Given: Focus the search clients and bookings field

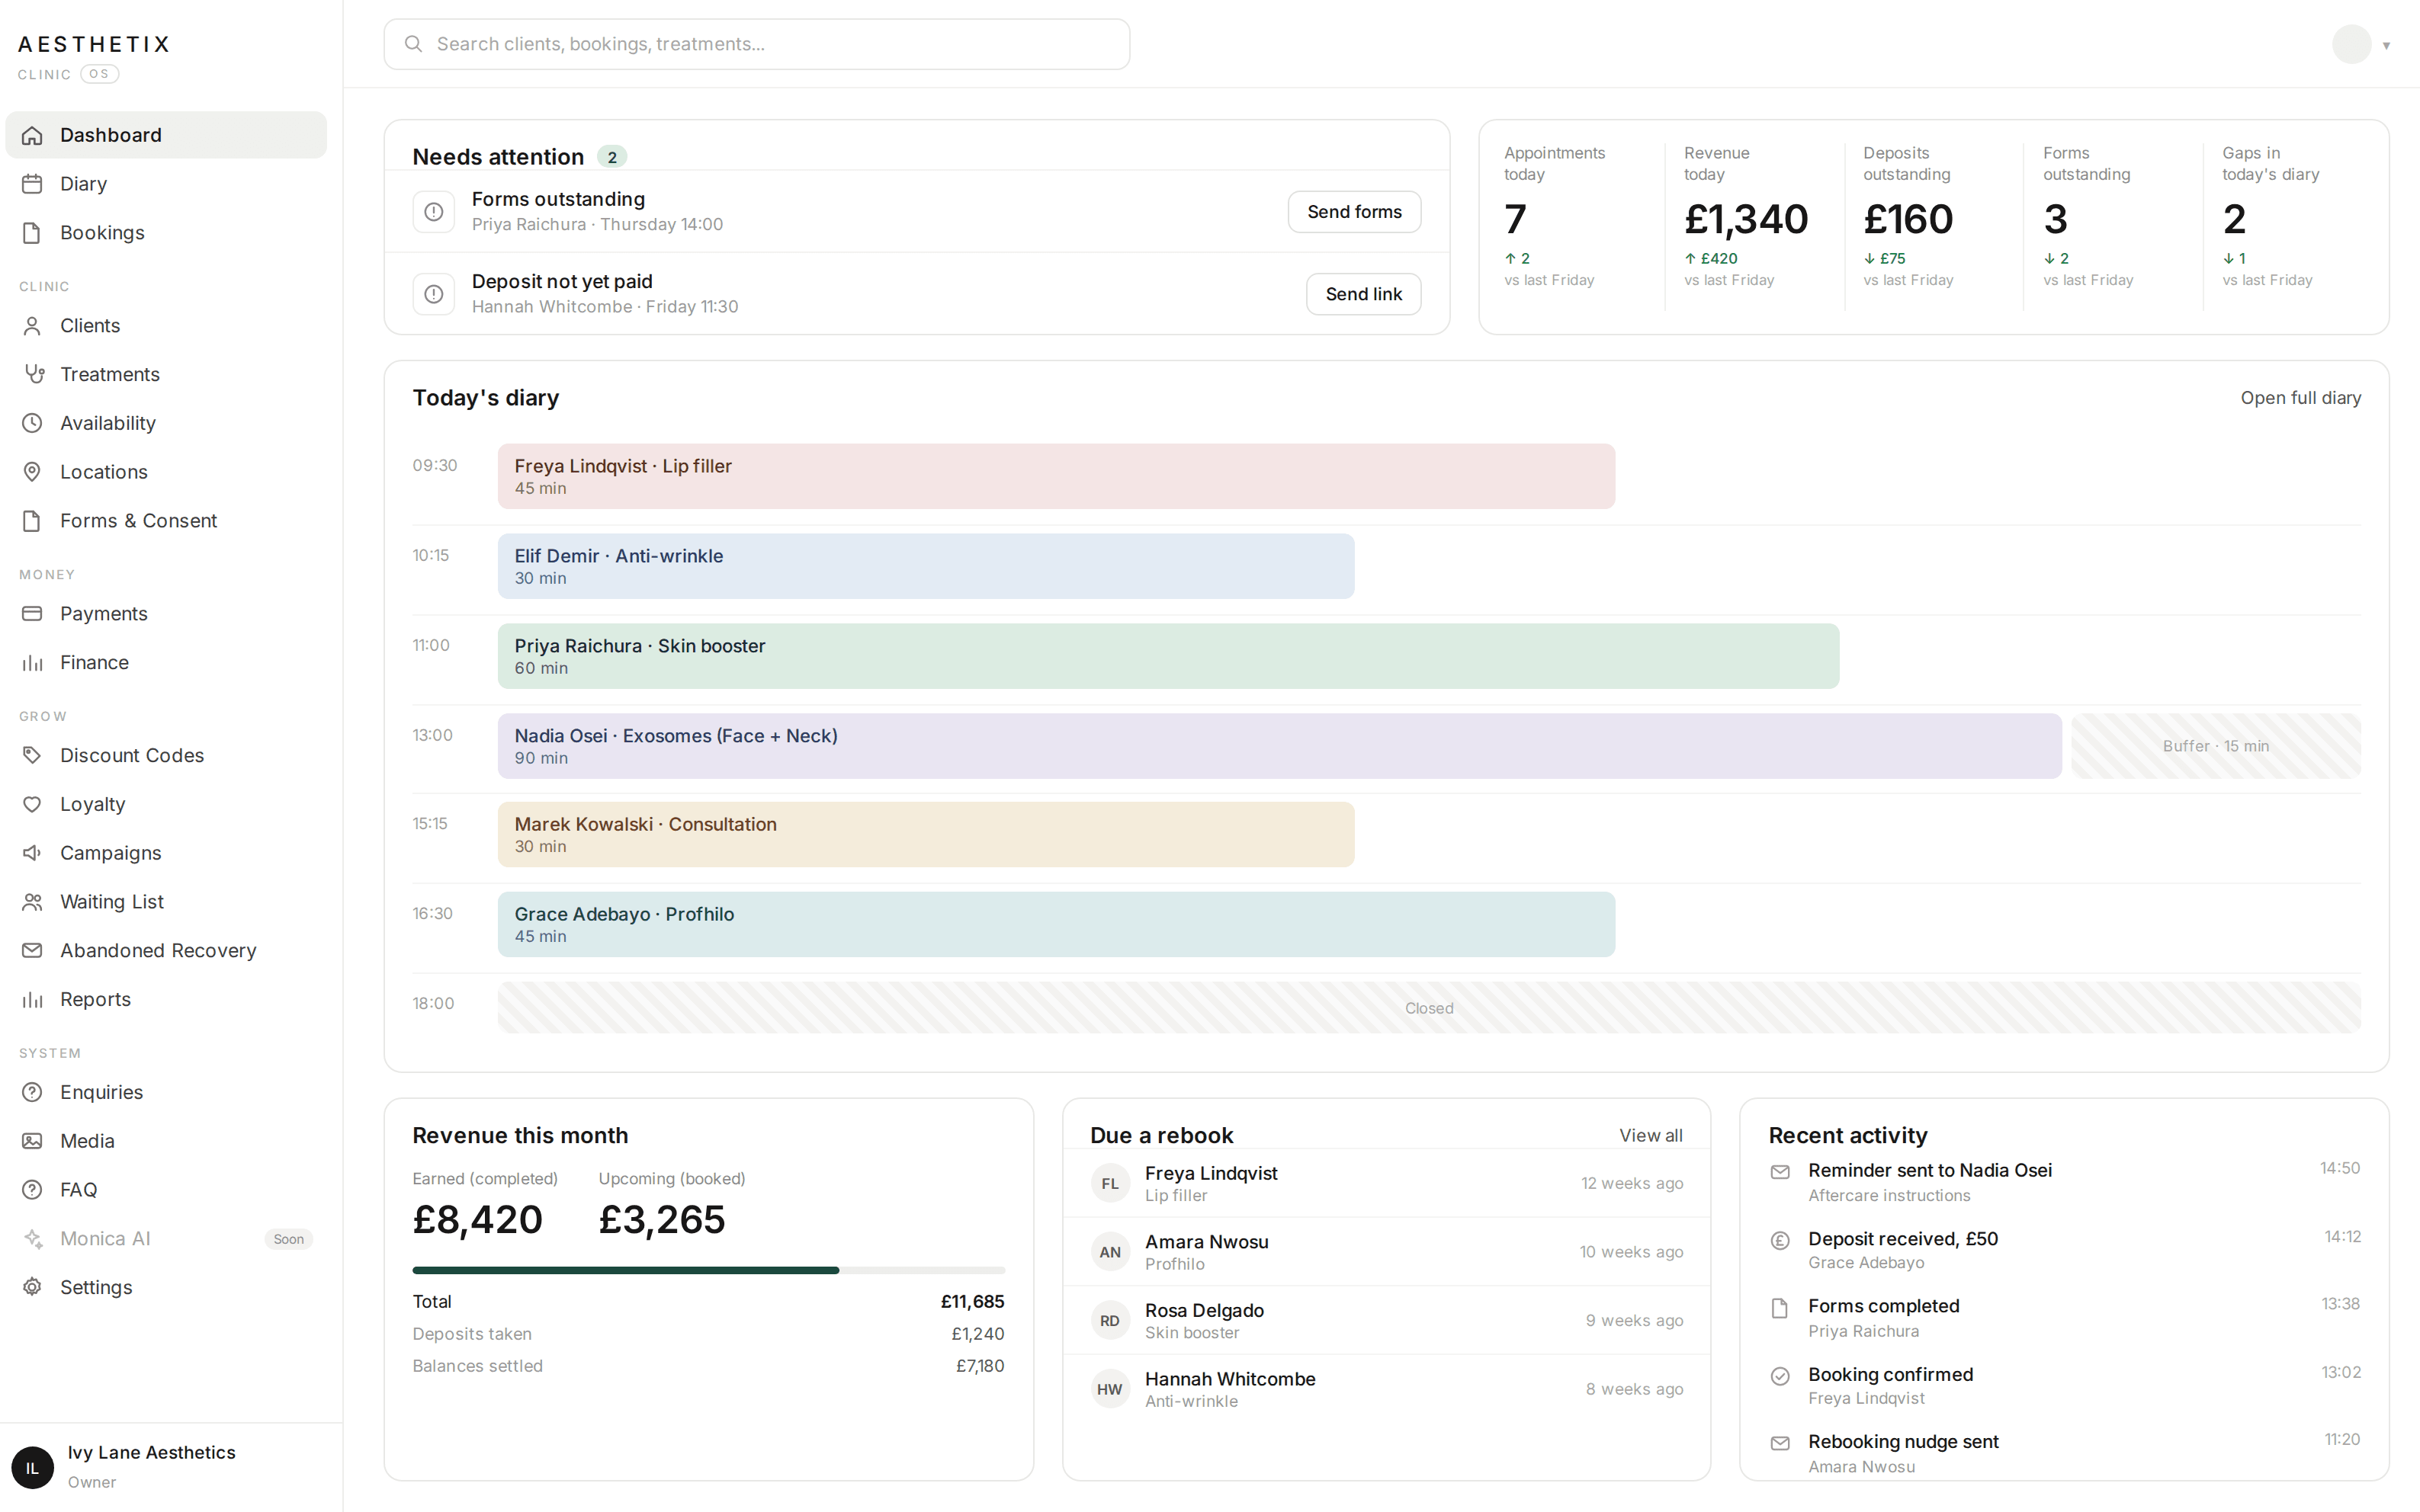Looking at the screenshot, I should (x=756, y=44).
